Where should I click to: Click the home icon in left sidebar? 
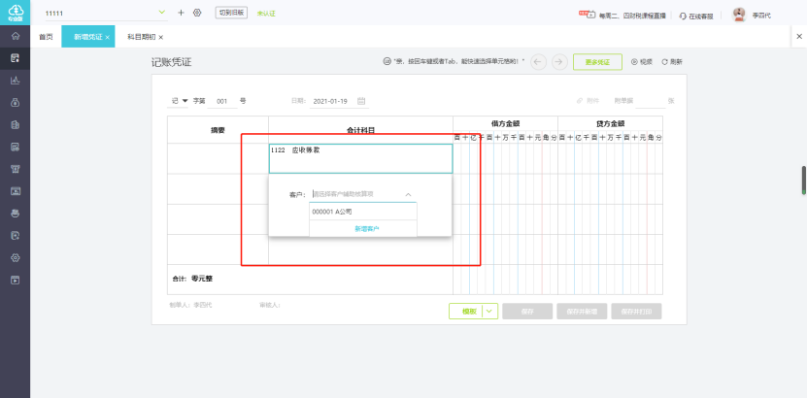pyautogui.click(x=15, y=36)
